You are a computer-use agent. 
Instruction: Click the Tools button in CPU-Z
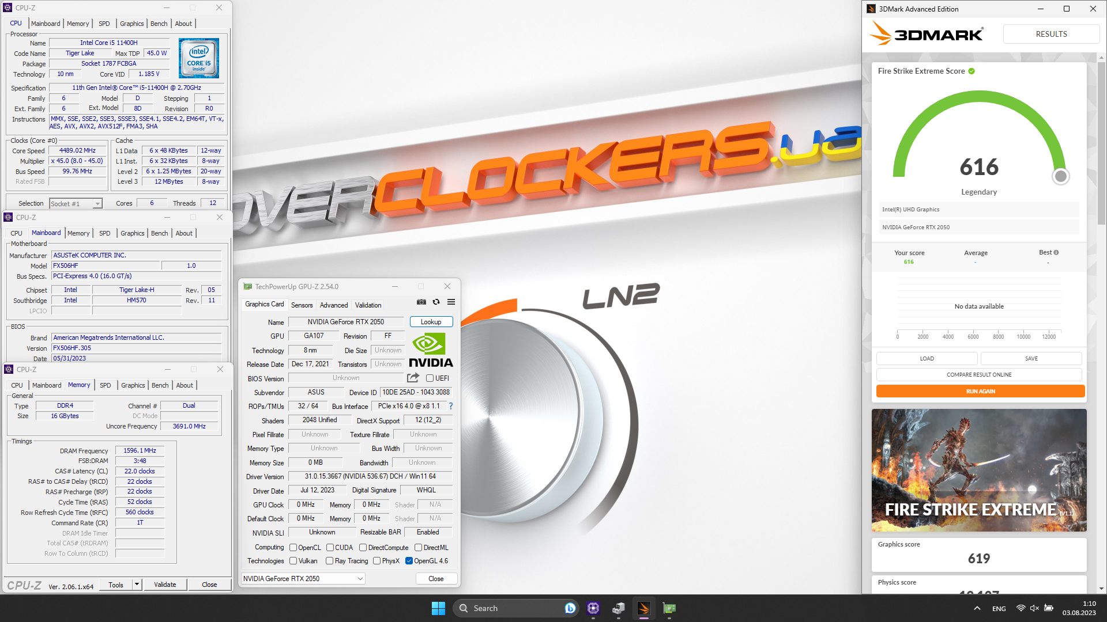(x=116, y=585)
